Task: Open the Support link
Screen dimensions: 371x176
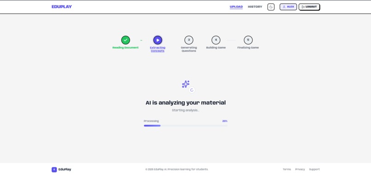Action: pos(314,170)
